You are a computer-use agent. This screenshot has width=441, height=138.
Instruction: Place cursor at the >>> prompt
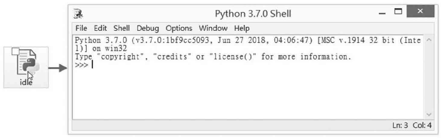point(92,64)
